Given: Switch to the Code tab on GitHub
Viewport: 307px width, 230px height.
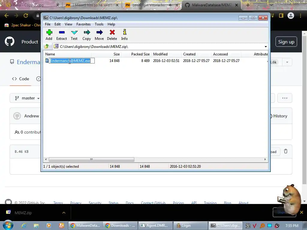Looking at the screenshot, I should (21, 79).
